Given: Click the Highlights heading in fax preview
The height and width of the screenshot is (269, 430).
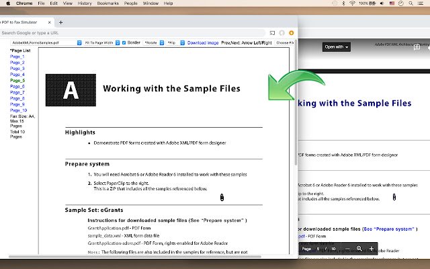Looking at the screenshot, I should [x=80, y=132].
